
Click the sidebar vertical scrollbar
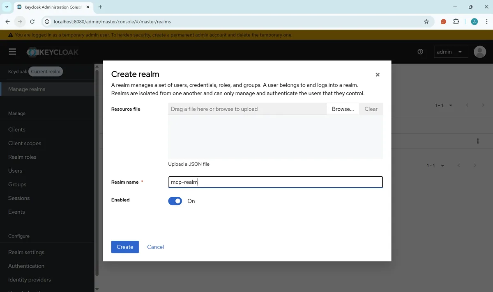97,172
